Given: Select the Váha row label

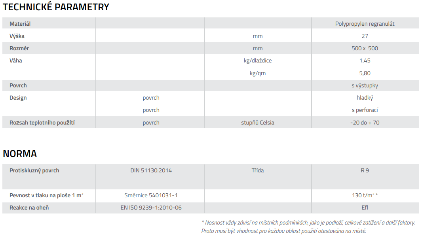Looking at the screenshot, I should point(16,60).
